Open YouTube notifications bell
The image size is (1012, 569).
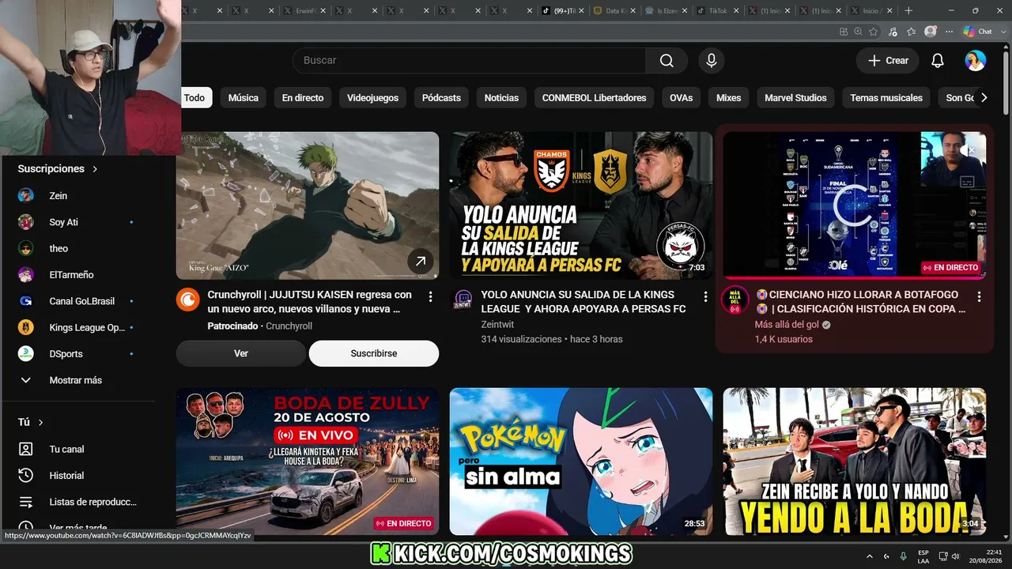coord(938,61)
